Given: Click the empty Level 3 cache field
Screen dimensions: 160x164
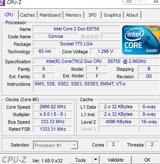Looking at the screenshot, I should pos(118,129).
